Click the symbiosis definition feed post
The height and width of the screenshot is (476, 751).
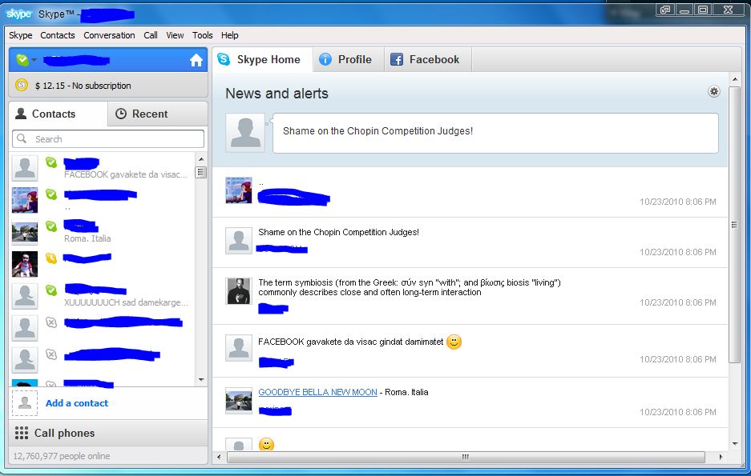coord(410,287)
